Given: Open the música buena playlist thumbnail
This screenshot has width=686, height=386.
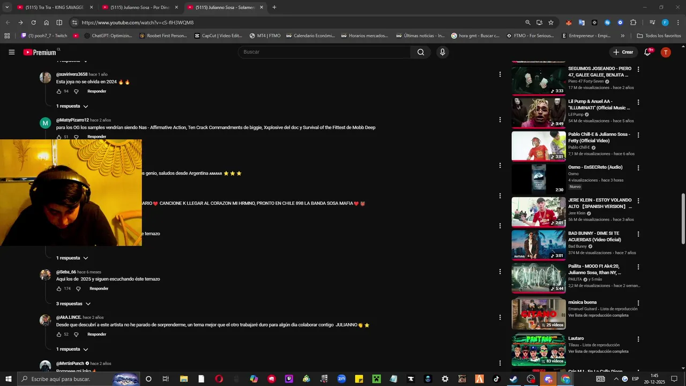Looking at the screenshot, I should [539, 313].
